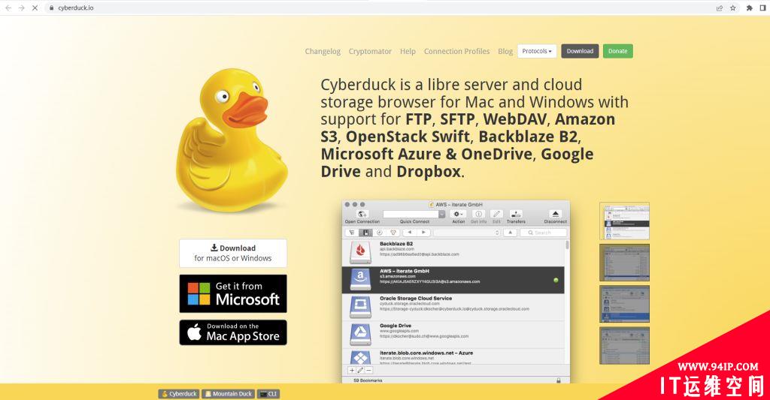Click the Google Drive drive icon
This screenshot has width=770, height=400.
(x=360, y=335)
